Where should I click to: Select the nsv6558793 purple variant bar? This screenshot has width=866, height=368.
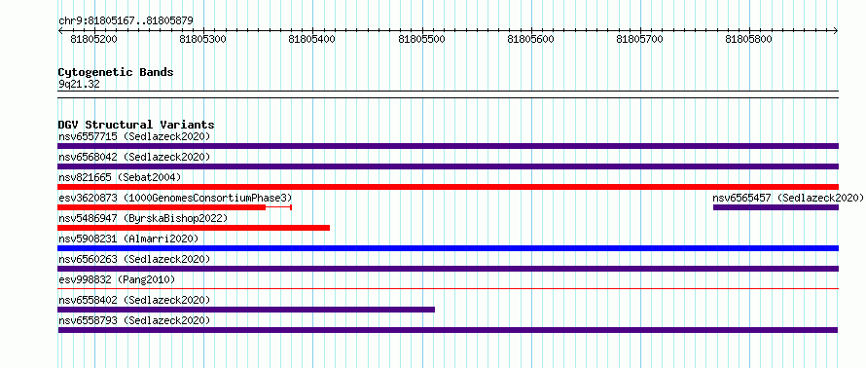pyautogui.click(x=448, y=330)
